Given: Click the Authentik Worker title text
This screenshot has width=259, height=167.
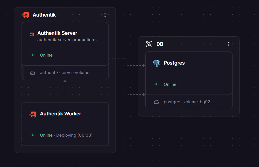Looking at the screenshot, I should [60, 114].
